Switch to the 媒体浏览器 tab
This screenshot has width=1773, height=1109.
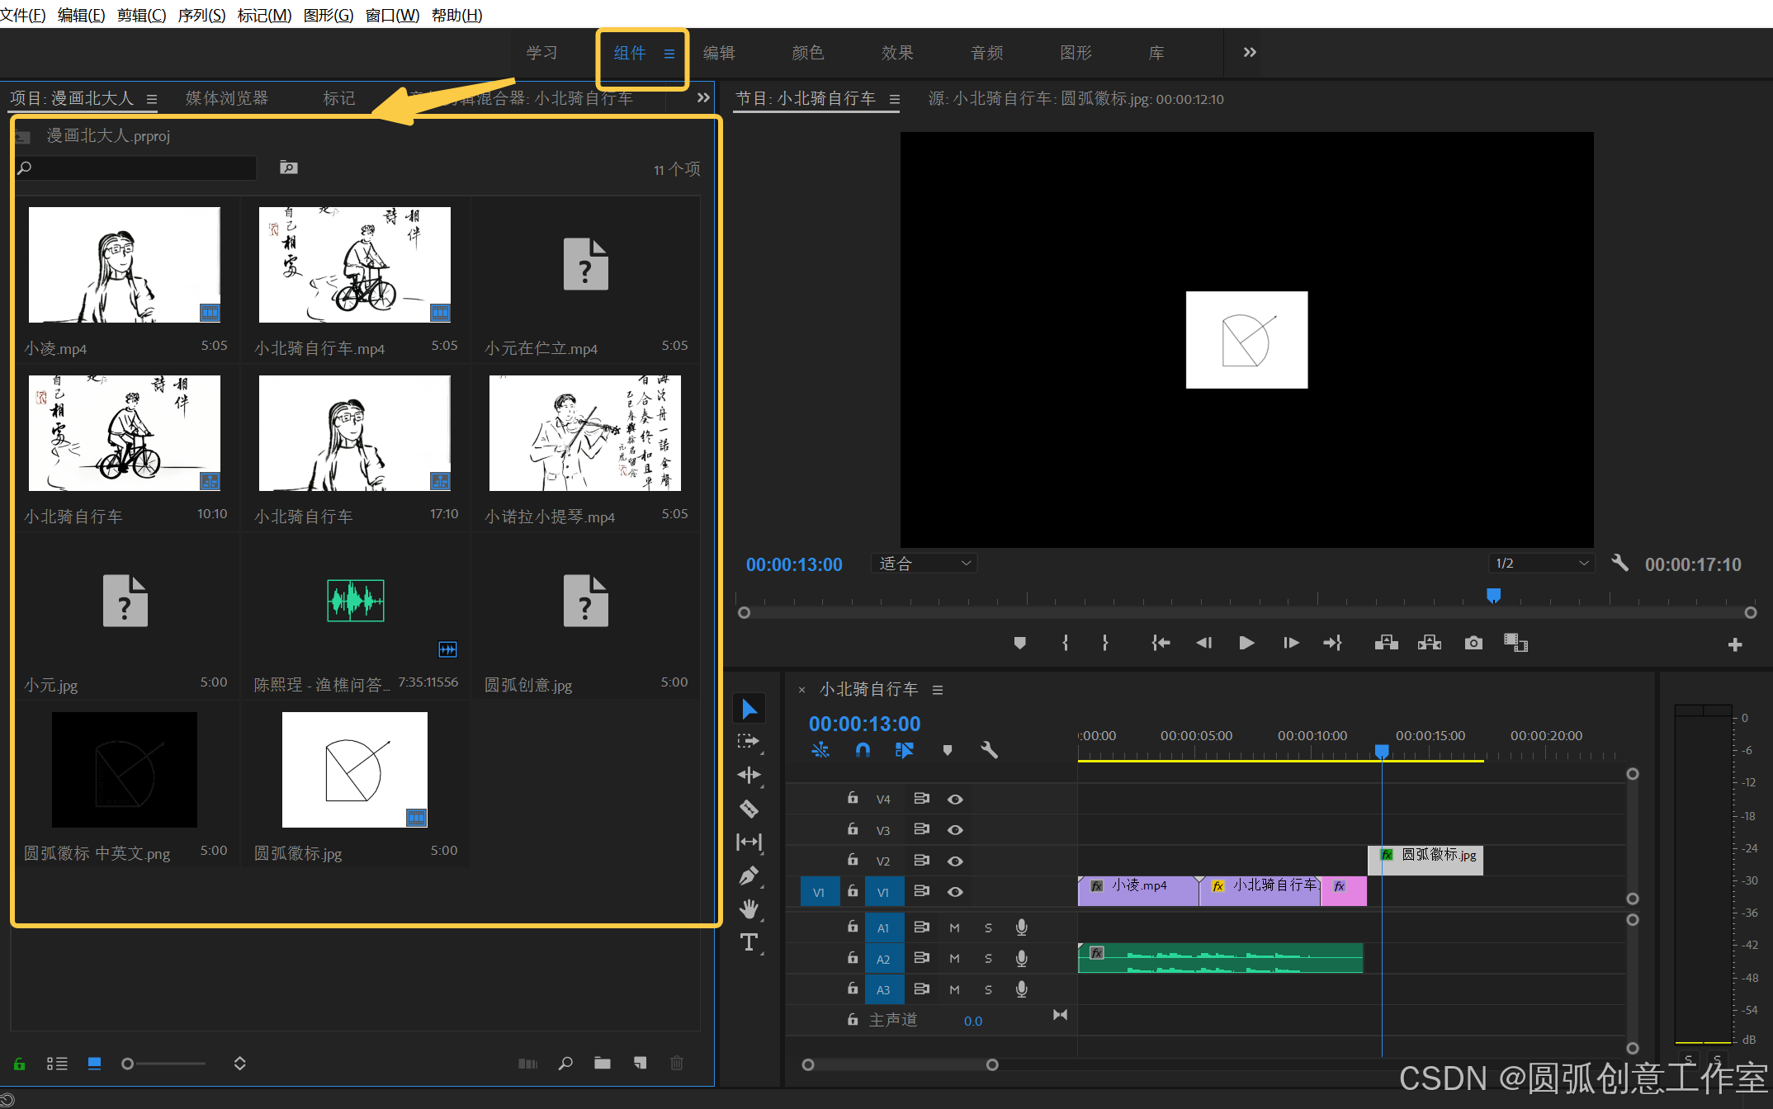(x=227, y=98)
